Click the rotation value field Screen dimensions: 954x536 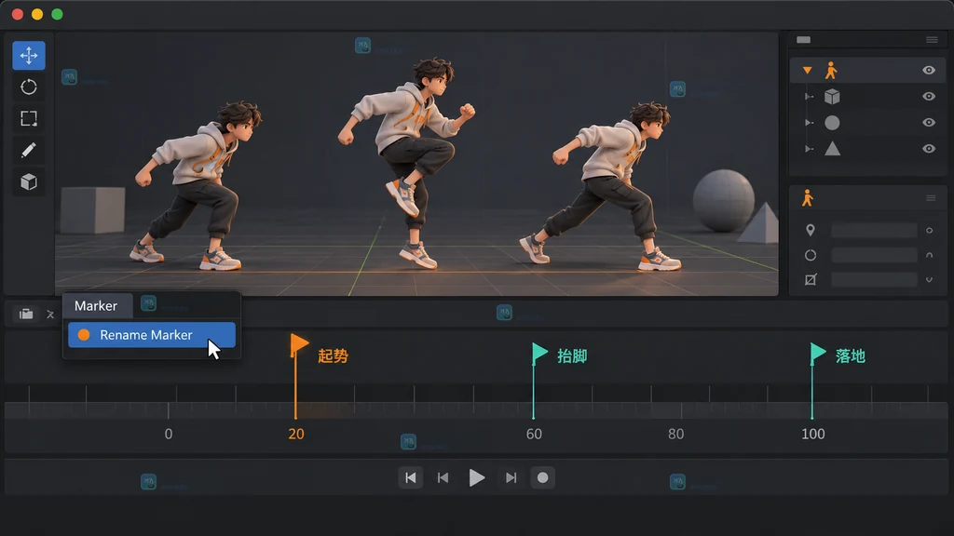[x=874, y=255]
